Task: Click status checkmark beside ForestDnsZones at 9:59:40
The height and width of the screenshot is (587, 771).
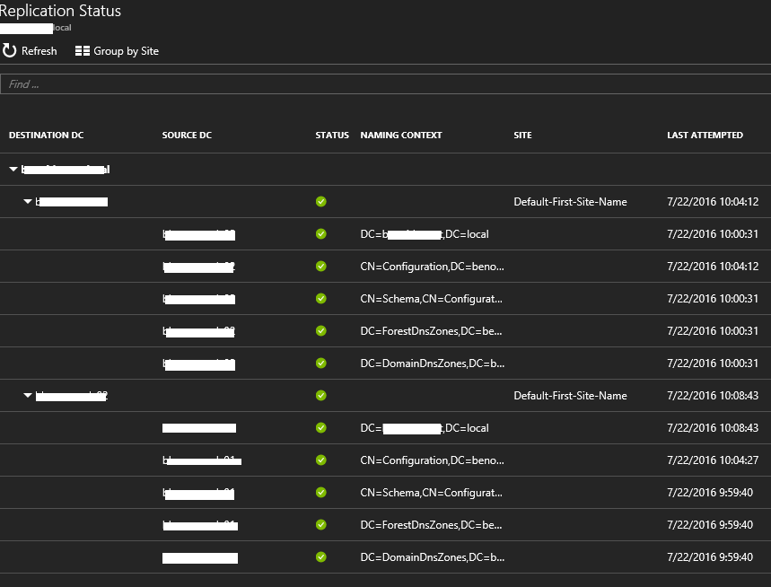Action: click(x=321, y=525)
